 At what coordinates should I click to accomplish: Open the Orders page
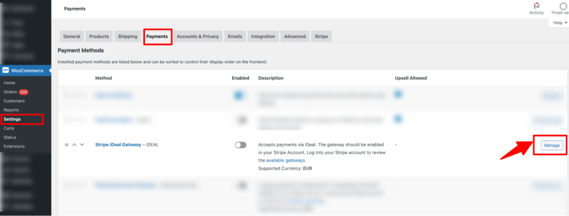[10, 92]
